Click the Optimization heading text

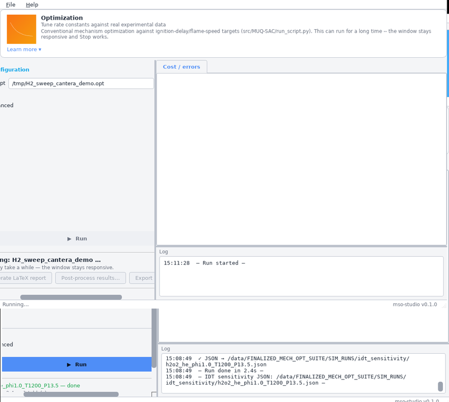pos(62,18)
